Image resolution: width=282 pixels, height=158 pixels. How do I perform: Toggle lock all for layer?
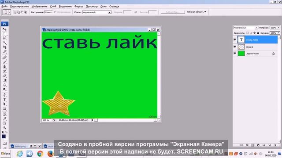(258, 33)
